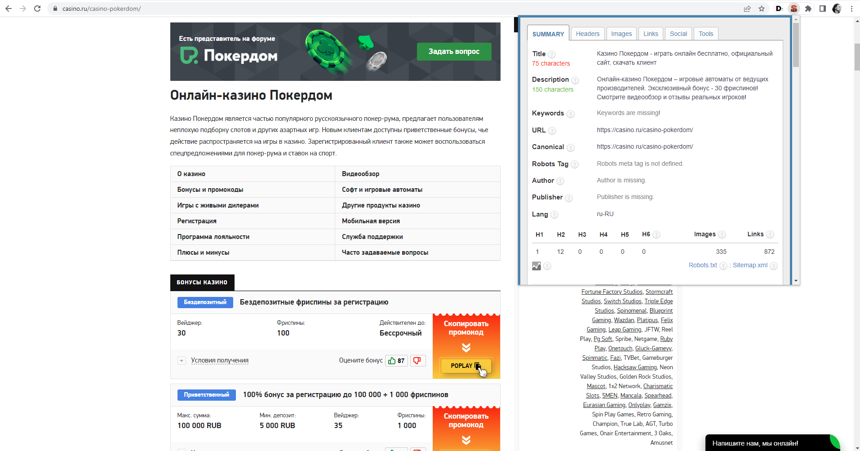Jump to Игры с живыми дилерами section
860x451 pixels.
pyautogui.click(x=218, y=205)
